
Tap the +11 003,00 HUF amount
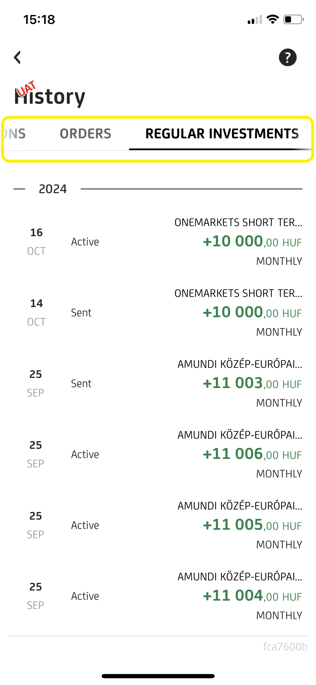tap(252, 383)
